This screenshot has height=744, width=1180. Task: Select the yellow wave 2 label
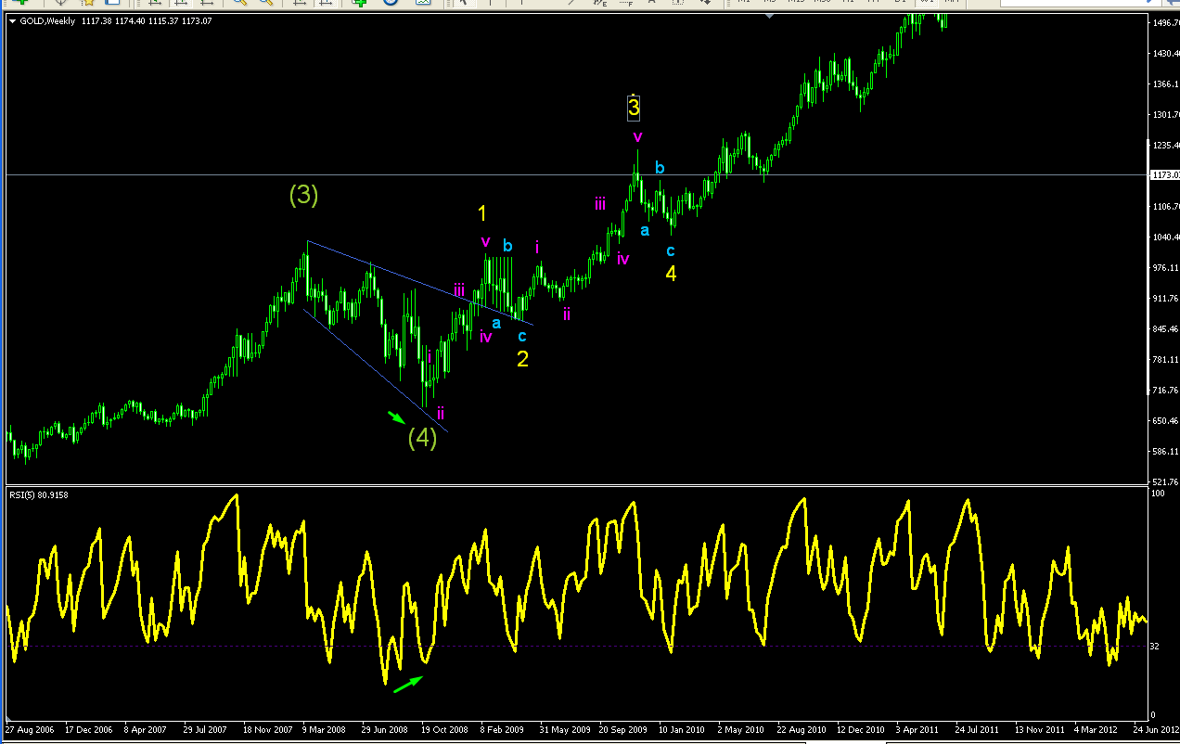point(523,359)
